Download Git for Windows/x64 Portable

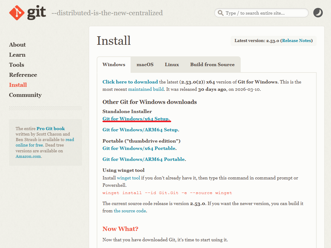pyautogui.click(x=139, y=148)
